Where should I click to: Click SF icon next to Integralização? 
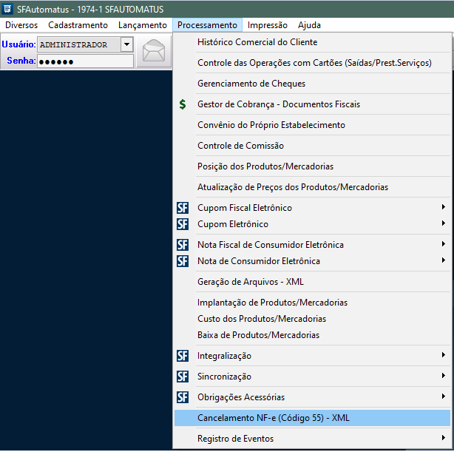(183, 356)
